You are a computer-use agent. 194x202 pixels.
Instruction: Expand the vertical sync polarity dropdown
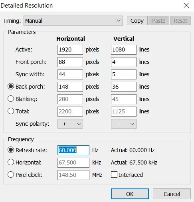[124, 124]
